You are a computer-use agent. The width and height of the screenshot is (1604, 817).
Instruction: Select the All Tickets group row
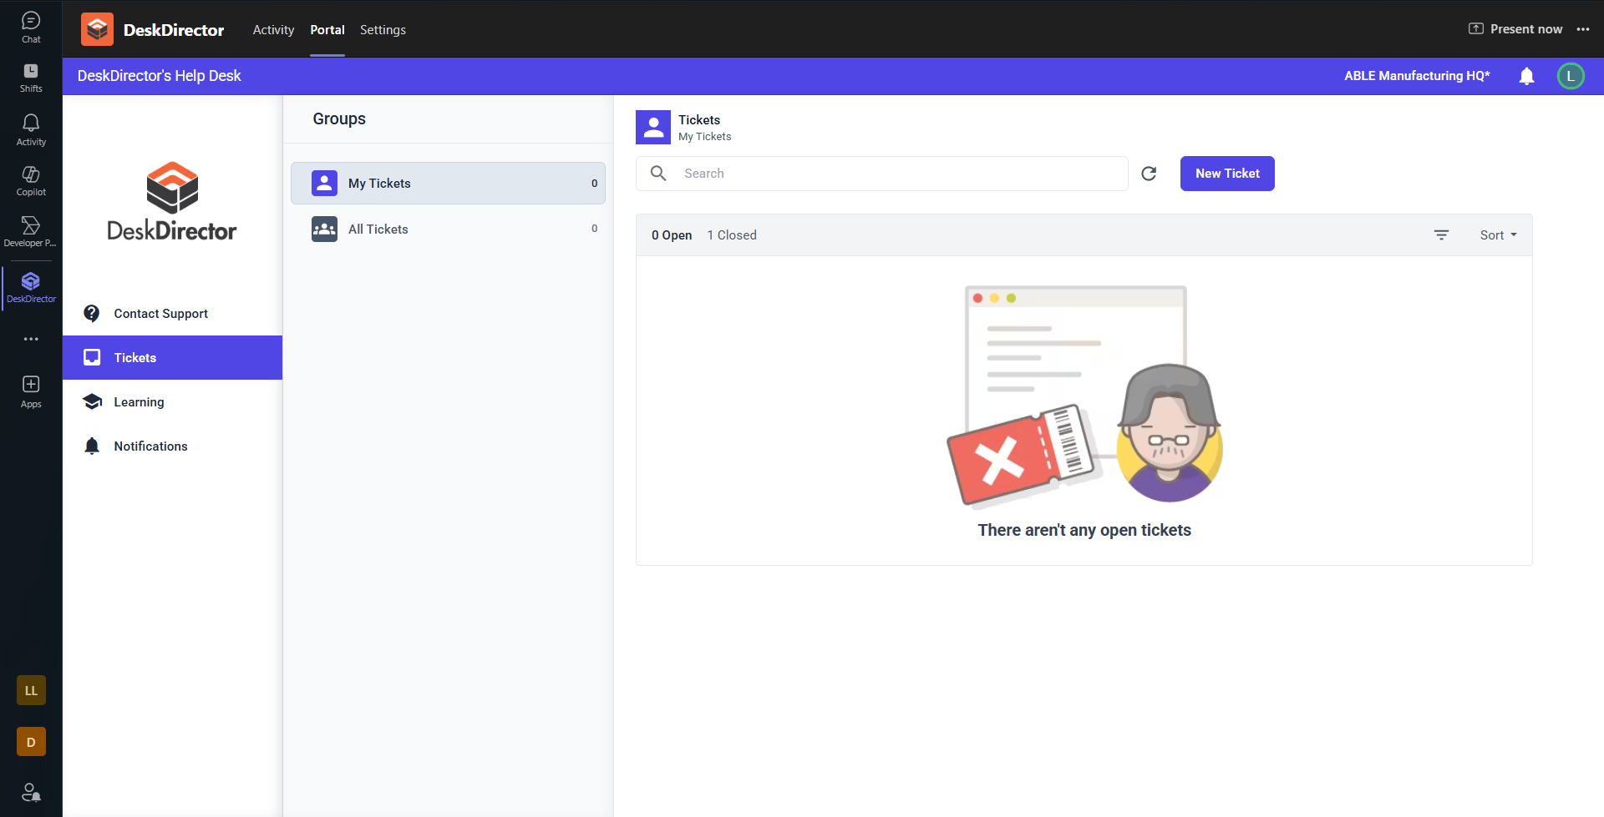[x=448, y=229]
